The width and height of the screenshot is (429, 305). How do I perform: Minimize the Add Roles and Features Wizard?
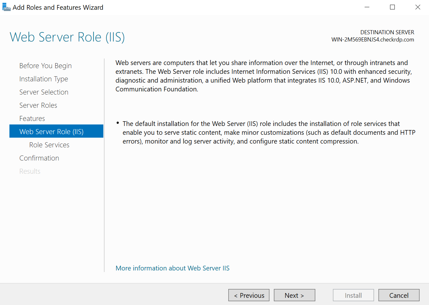[367, 7]
